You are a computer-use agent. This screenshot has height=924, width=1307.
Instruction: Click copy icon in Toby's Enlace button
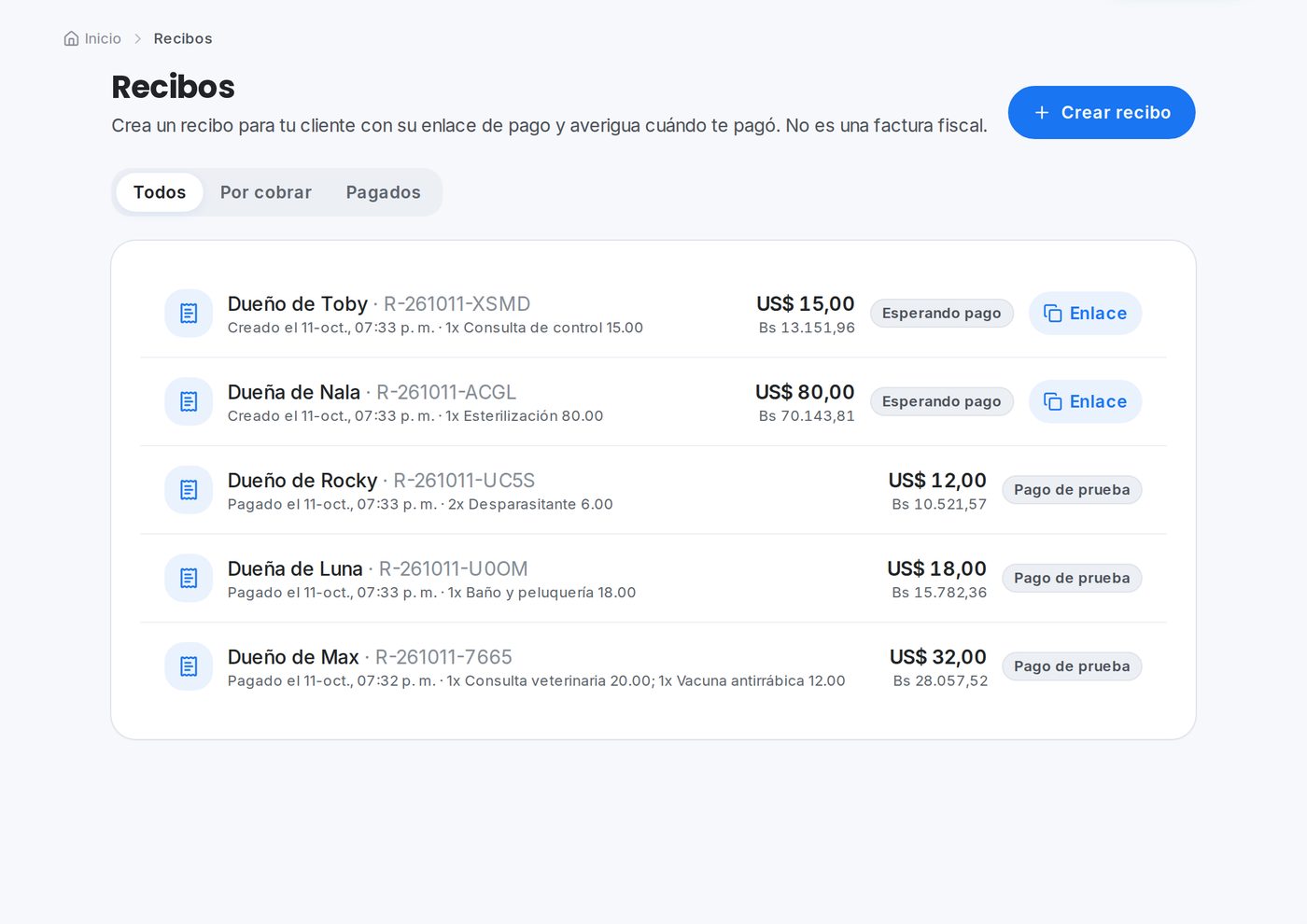tap(1053, 314)
